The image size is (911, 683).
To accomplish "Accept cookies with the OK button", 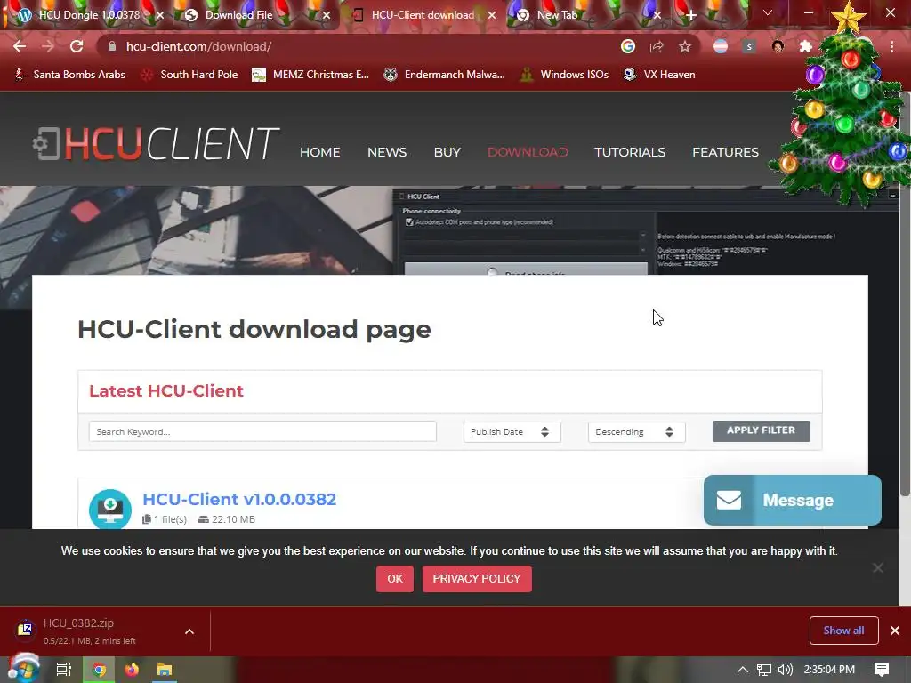I will pos(395,579).
